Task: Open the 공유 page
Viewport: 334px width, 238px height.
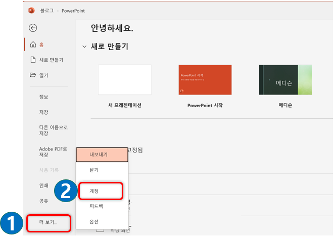Action: pyautogui.click(x=43, y=201)
